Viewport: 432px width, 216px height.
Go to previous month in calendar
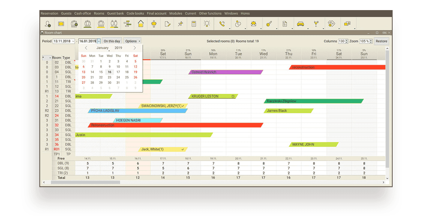86,48
